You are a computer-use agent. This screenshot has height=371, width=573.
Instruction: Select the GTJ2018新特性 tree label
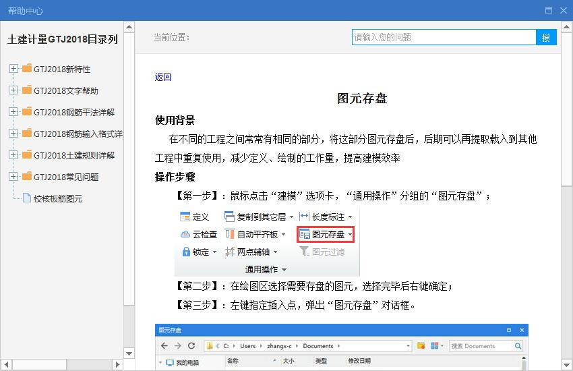[x=62, y=69]
